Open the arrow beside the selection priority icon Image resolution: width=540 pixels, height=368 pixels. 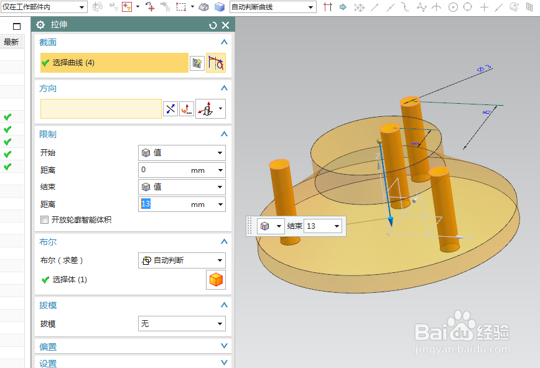coord(137,7)
